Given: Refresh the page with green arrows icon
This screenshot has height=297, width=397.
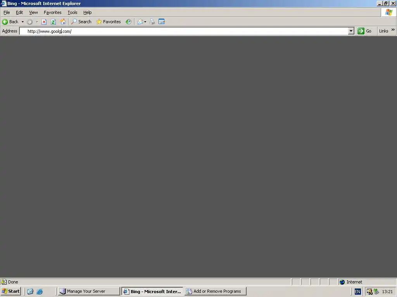Looking at the screenshot, I should pos(53,22).
